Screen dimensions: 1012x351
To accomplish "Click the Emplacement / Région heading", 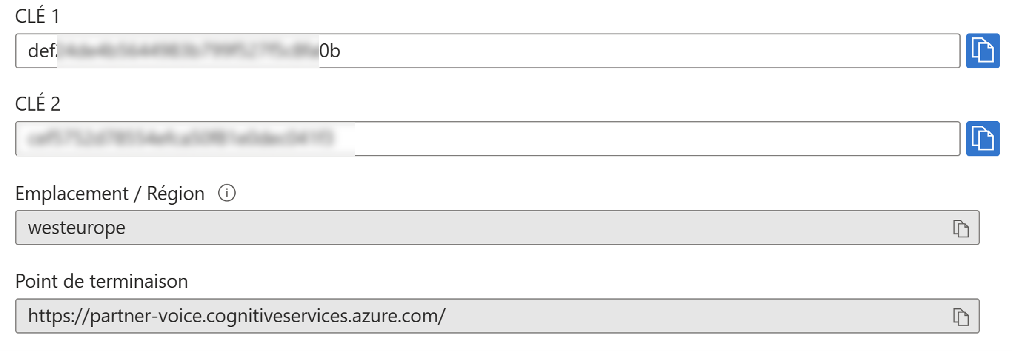I will [x=110, y=194].
